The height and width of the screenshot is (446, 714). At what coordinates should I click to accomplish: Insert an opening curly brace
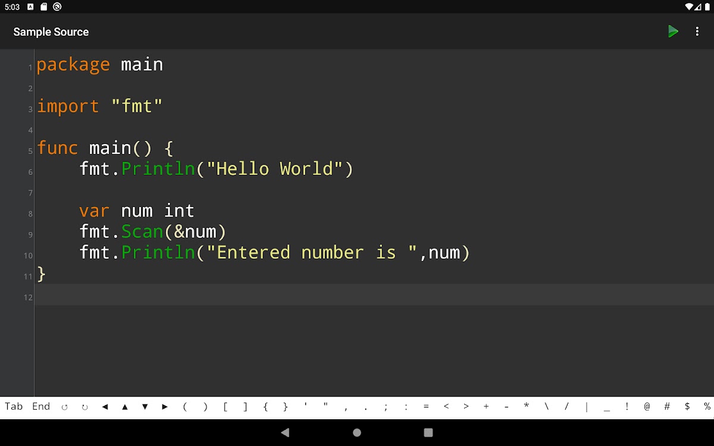[x=265, y=407]
